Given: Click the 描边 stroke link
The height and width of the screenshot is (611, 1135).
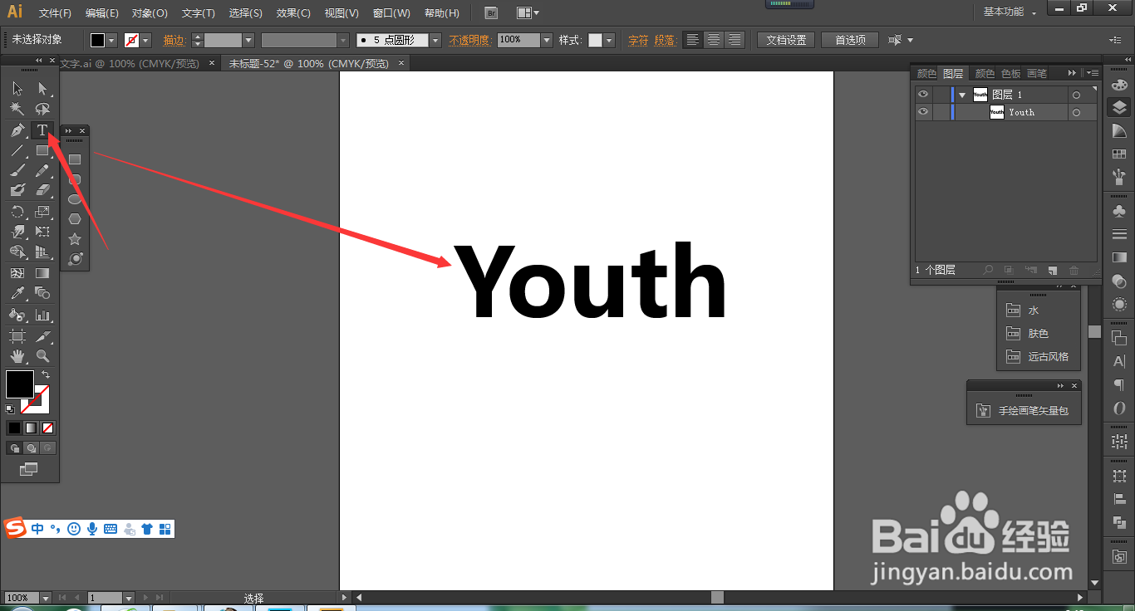Looking at the screenshot, I should click(x=174, y=40).
